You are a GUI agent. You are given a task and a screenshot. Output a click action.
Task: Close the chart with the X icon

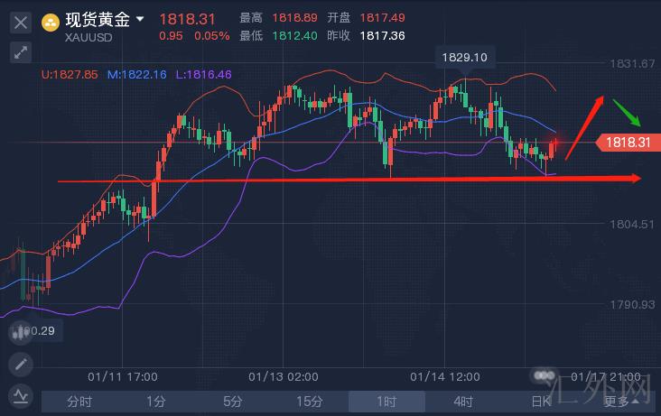click(21, 22)
